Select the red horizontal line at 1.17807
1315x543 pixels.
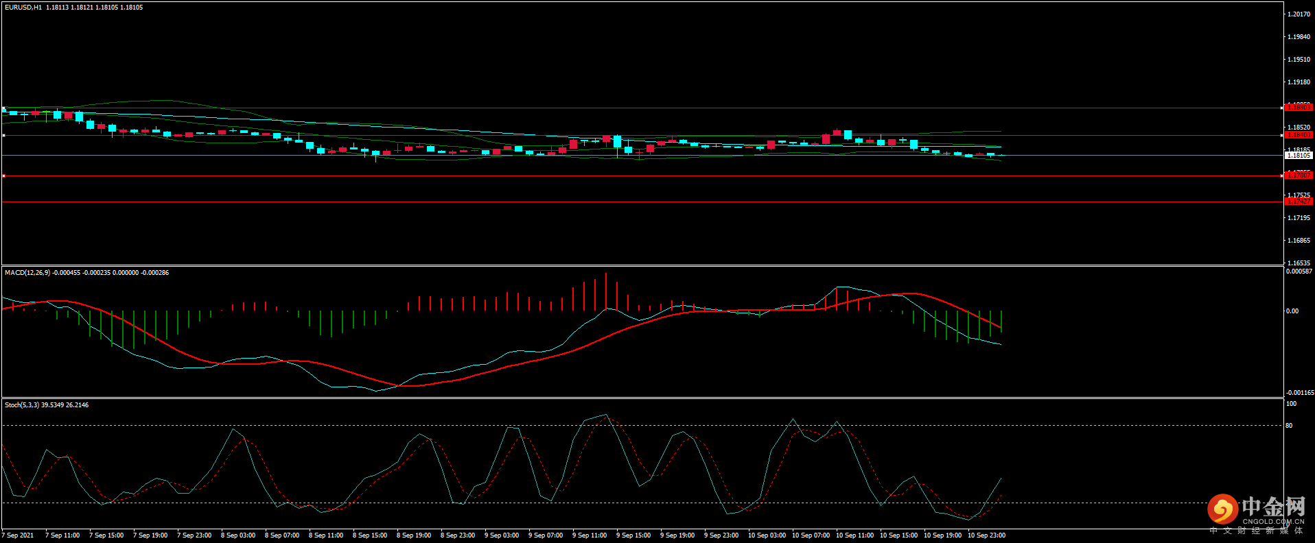(x=618, y=176)
